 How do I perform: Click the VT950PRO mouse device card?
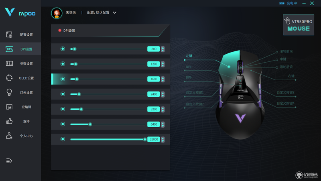[299, 25]
